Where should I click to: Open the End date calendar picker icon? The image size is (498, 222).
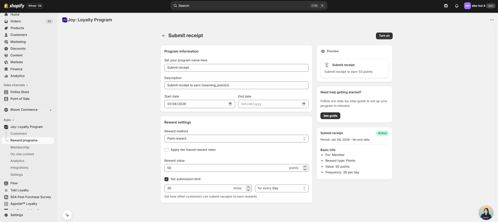304,104
